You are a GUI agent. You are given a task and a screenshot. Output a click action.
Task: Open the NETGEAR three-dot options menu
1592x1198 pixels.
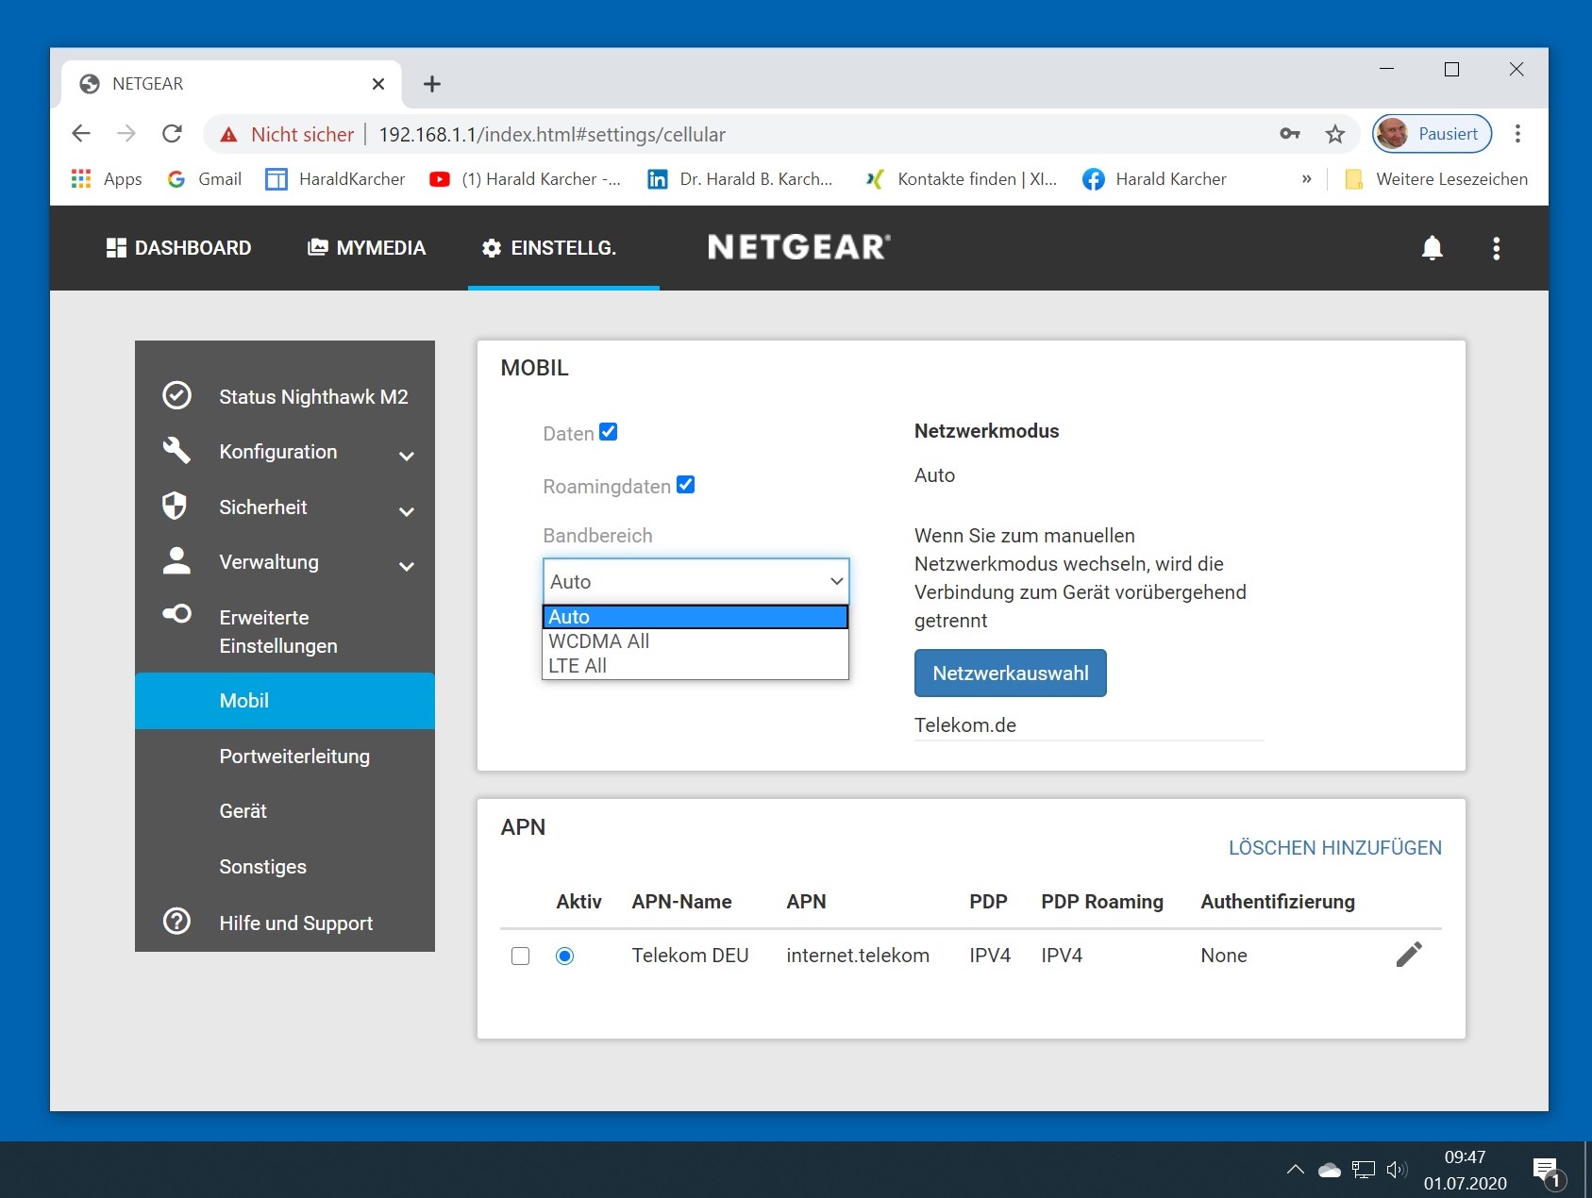[x=1496, y=248]
